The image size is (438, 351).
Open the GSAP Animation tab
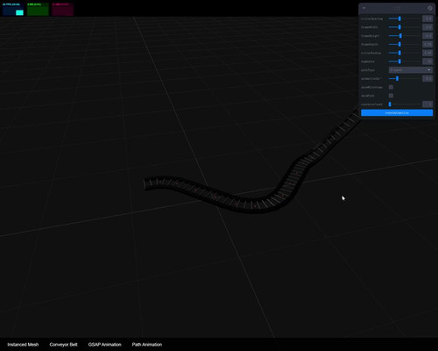(x=105, y=345)
